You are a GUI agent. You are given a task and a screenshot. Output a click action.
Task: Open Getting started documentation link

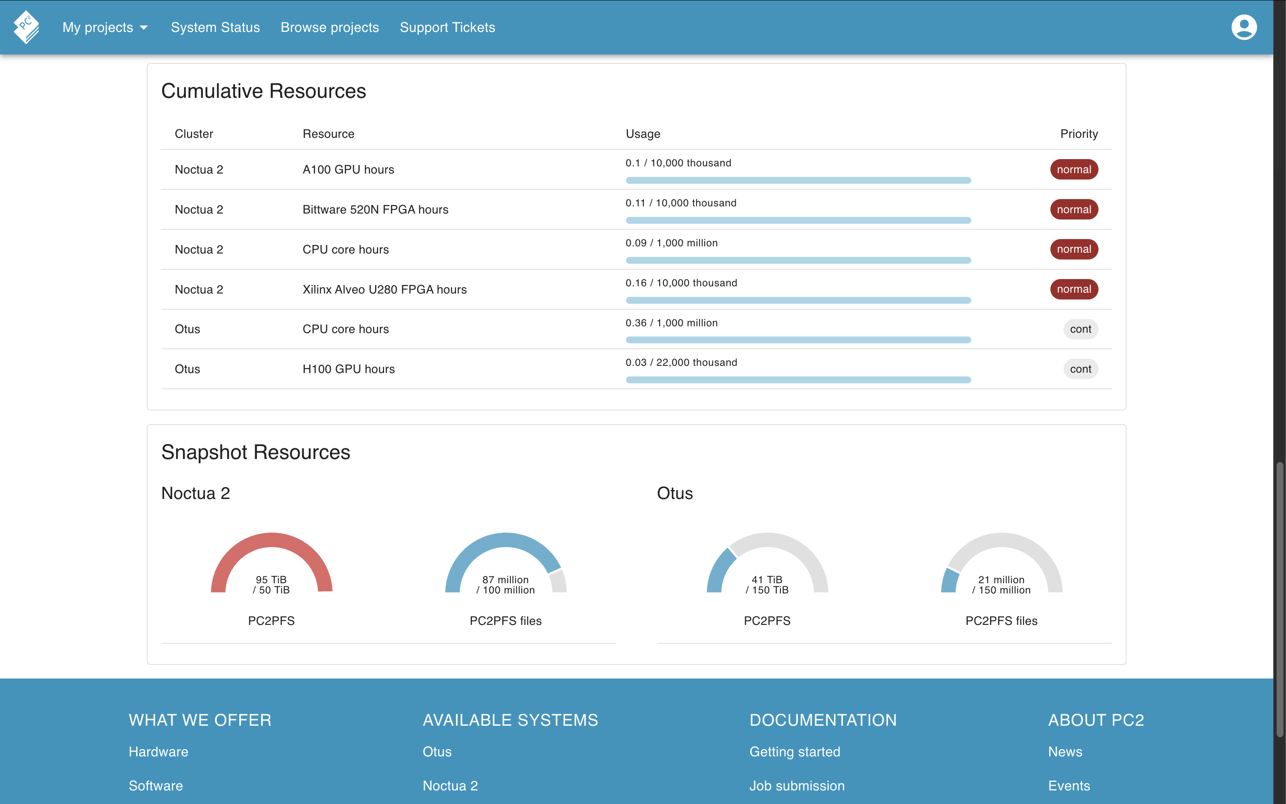click(795, 752)
